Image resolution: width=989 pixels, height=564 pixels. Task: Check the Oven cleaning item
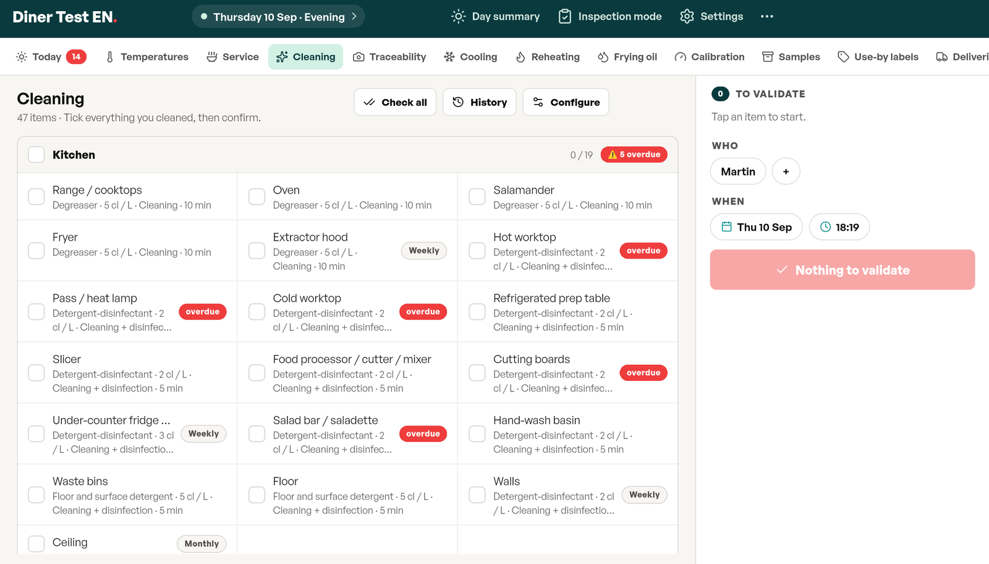click(x=257, y=197)
